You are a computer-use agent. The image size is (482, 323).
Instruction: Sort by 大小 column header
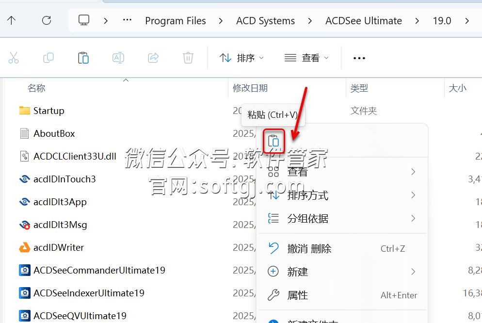click(x=457, y=88)
